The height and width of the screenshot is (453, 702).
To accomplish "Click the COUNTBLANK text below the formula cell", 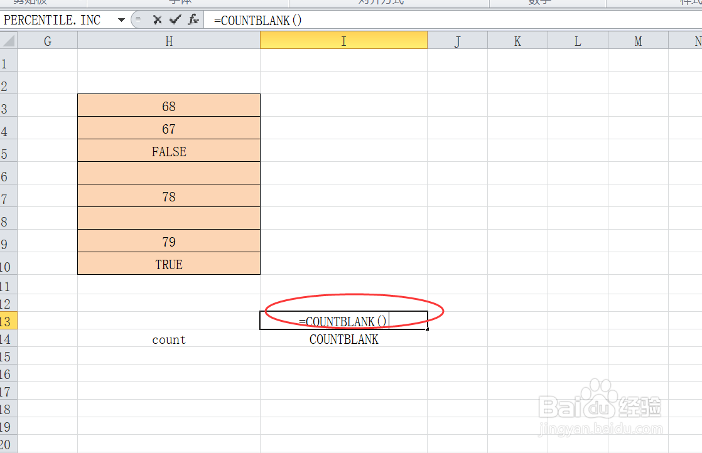I will 343,339.
